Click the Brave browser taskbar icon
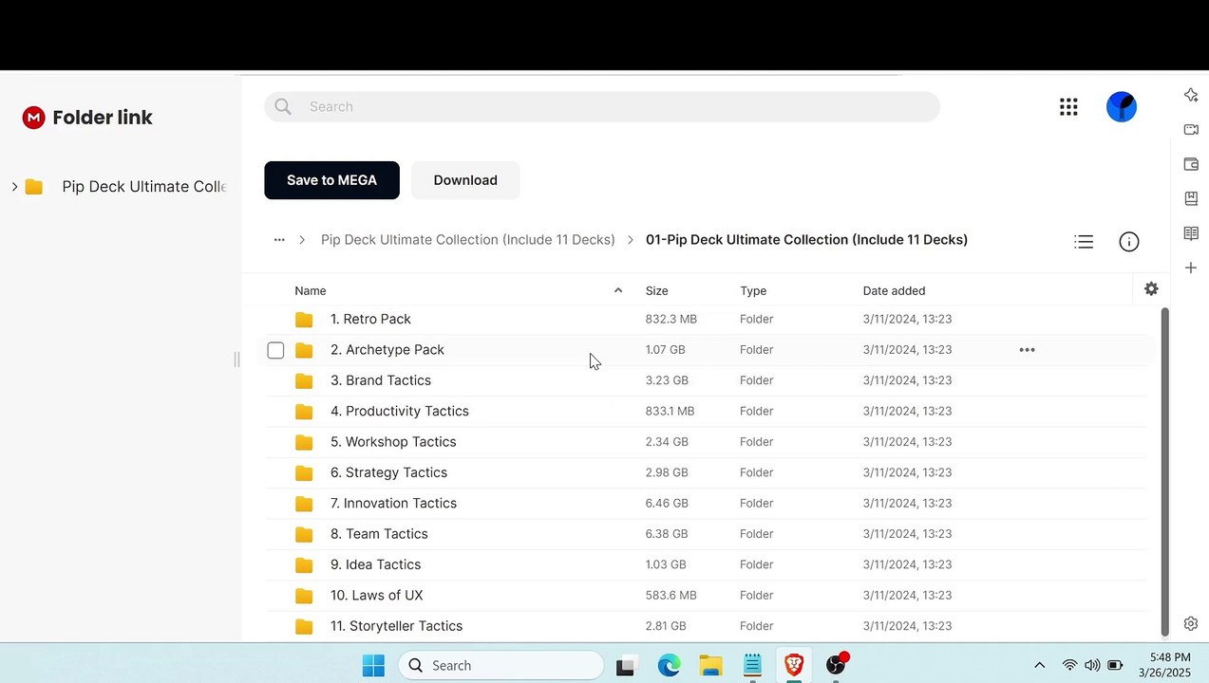This screenshot has height=683, width=1209. tap(793, 665)
